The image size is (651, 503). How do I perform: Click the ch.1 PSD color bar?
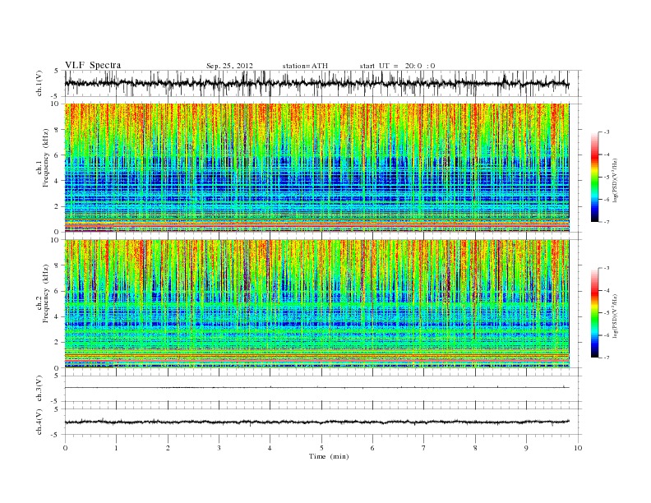pyautogui.click(x=595, y=177)
